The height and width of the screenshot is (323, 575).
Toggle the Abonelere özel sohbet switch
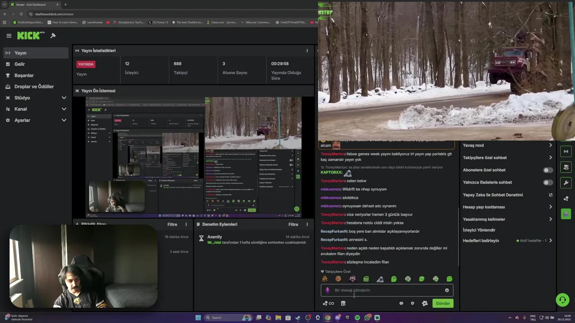click(x=548, y=170)
